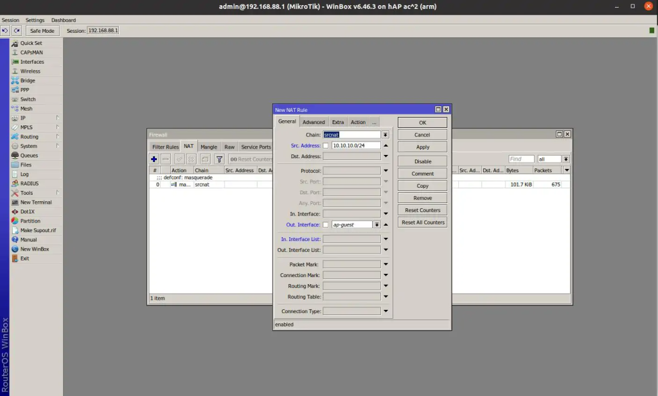Image resolution: width=658 pixels, height=396 pixels.
Task: Open the Session menu
Action: (10, 20)
